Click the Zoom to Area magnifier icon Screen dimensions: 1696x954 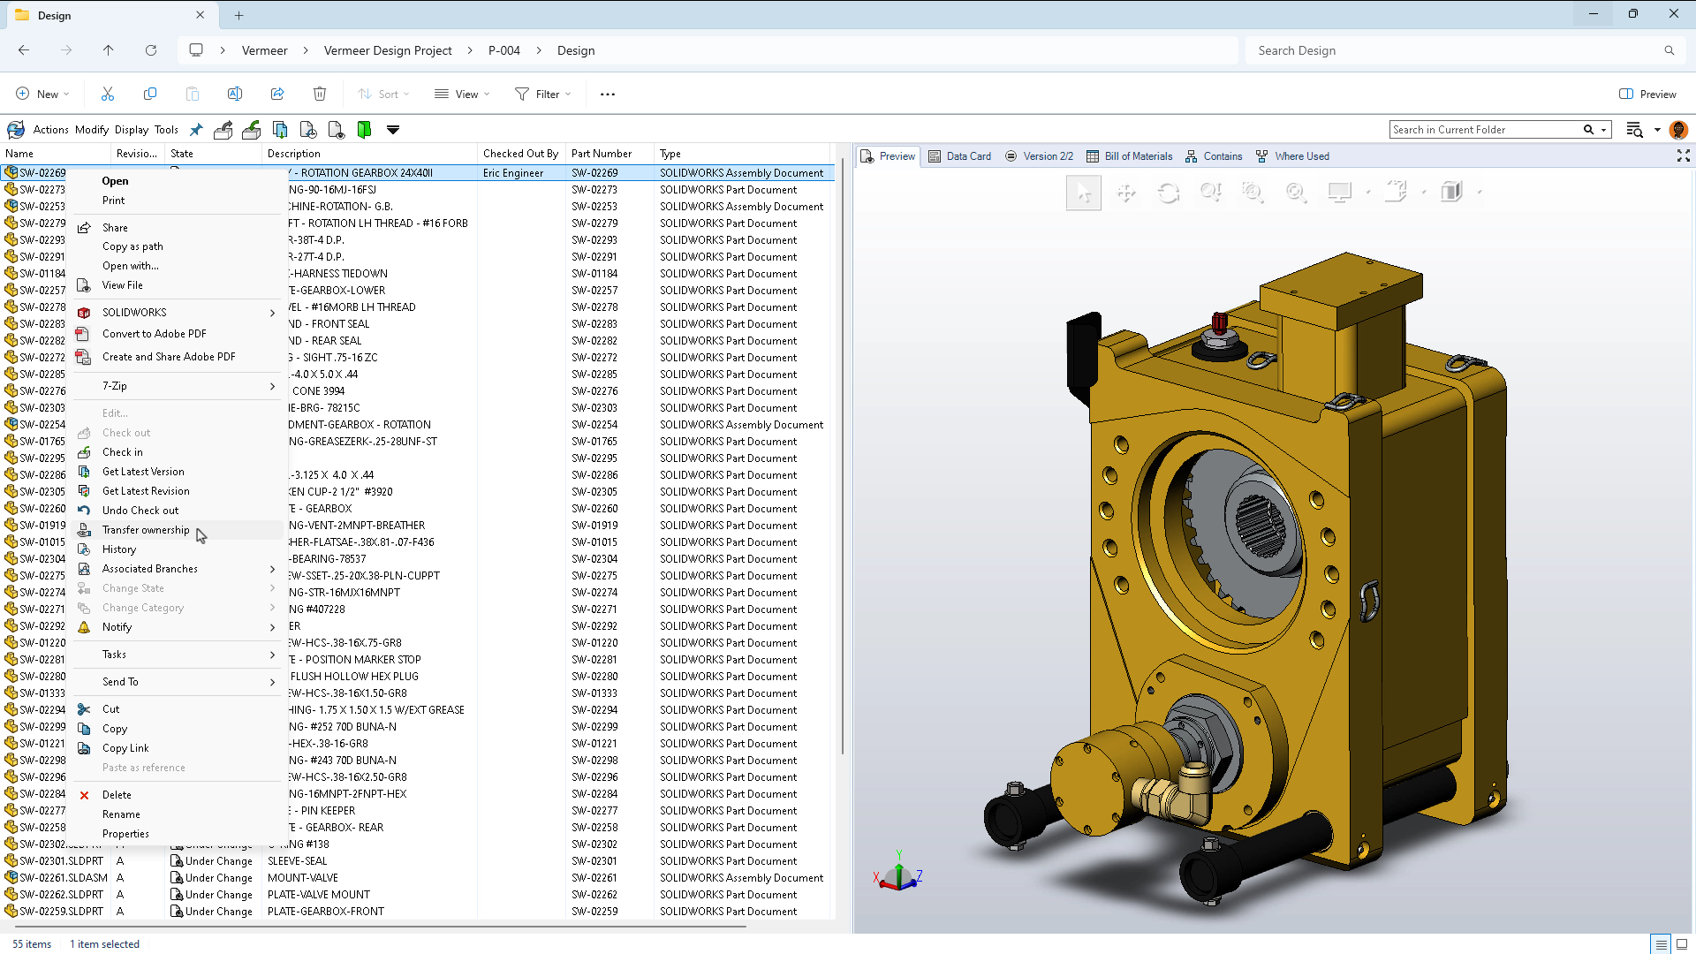tap(1253, 193)
